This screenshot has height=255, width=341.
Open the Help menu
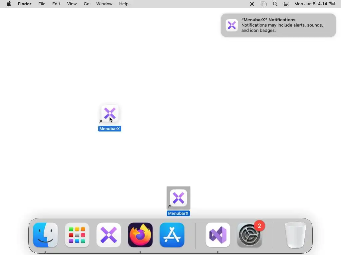[x=124, y=4]
